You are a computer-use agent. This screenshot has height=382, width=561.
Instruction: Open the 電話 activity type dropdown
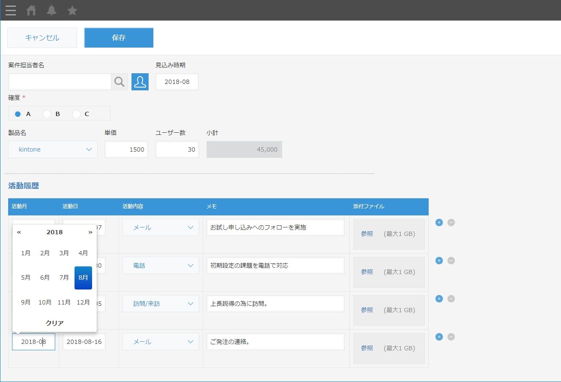pos(160,265)
